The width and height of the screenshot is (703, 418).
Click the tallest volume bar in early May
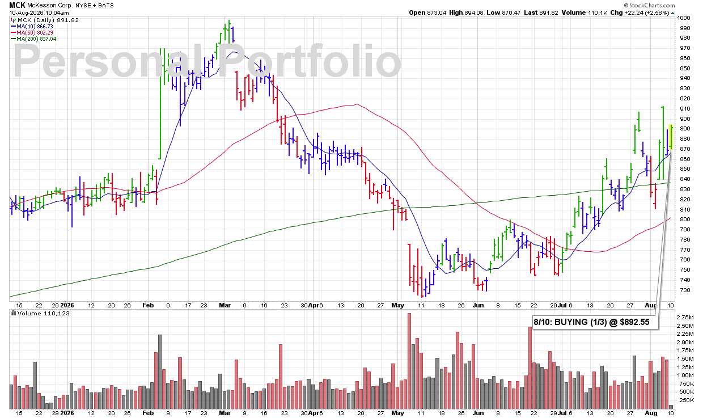coord(409,361)
